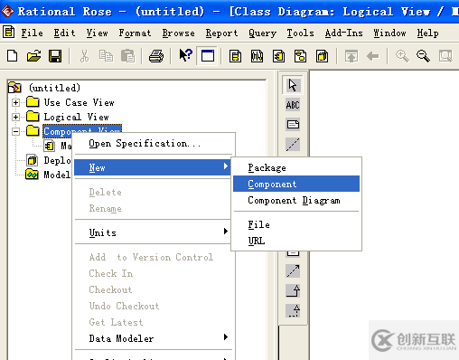This screenshot has width=459, height=360.
Task: Select Logical View folder in browser
Action: coord(76,117)
